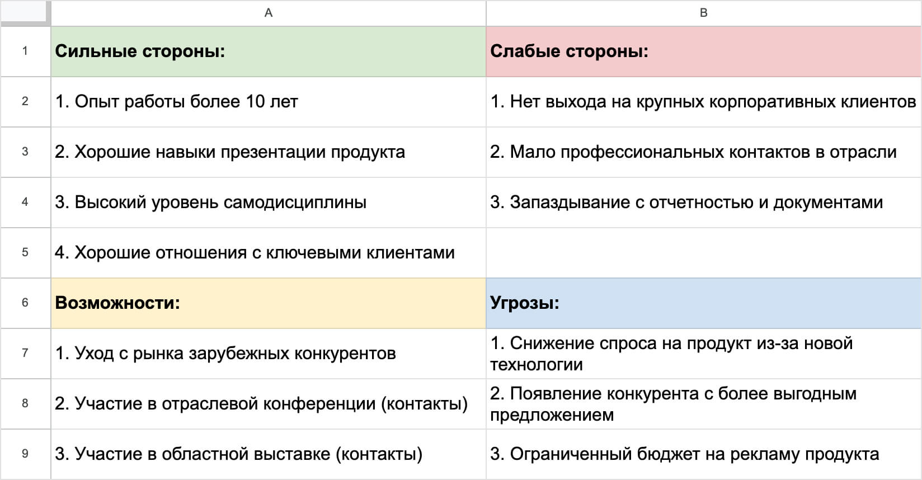Image resolution: width=922 pixels, height=480 pixels.
Task: Select cell "Мало профессиональных контактов в отрасли"
Action: (703, 152)
